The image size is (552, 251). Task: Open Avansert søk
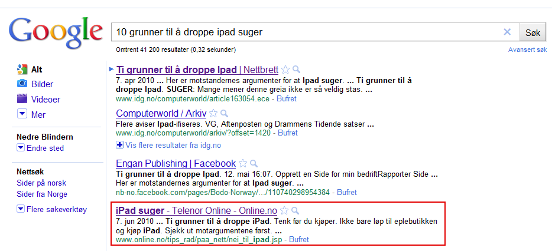click(x=527, y=50)
